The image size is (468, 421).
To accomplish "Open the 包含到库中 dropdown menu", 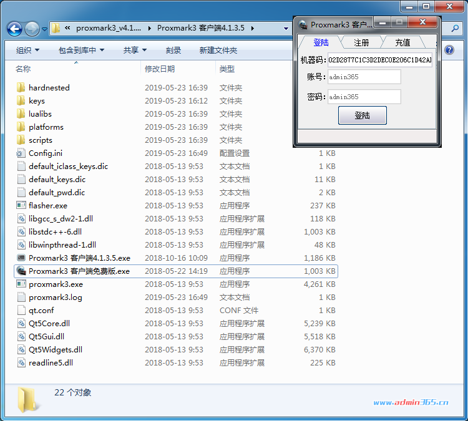I will point(81,50).
